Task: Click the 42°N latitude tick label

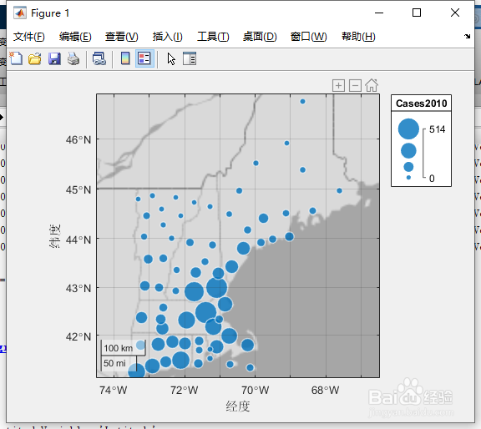Action: 78,336
